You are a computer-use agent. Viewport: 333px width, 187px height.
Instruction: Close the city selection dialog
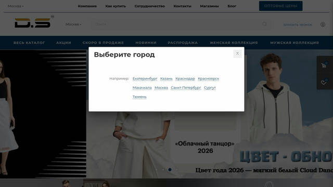[x=237, y=54]
